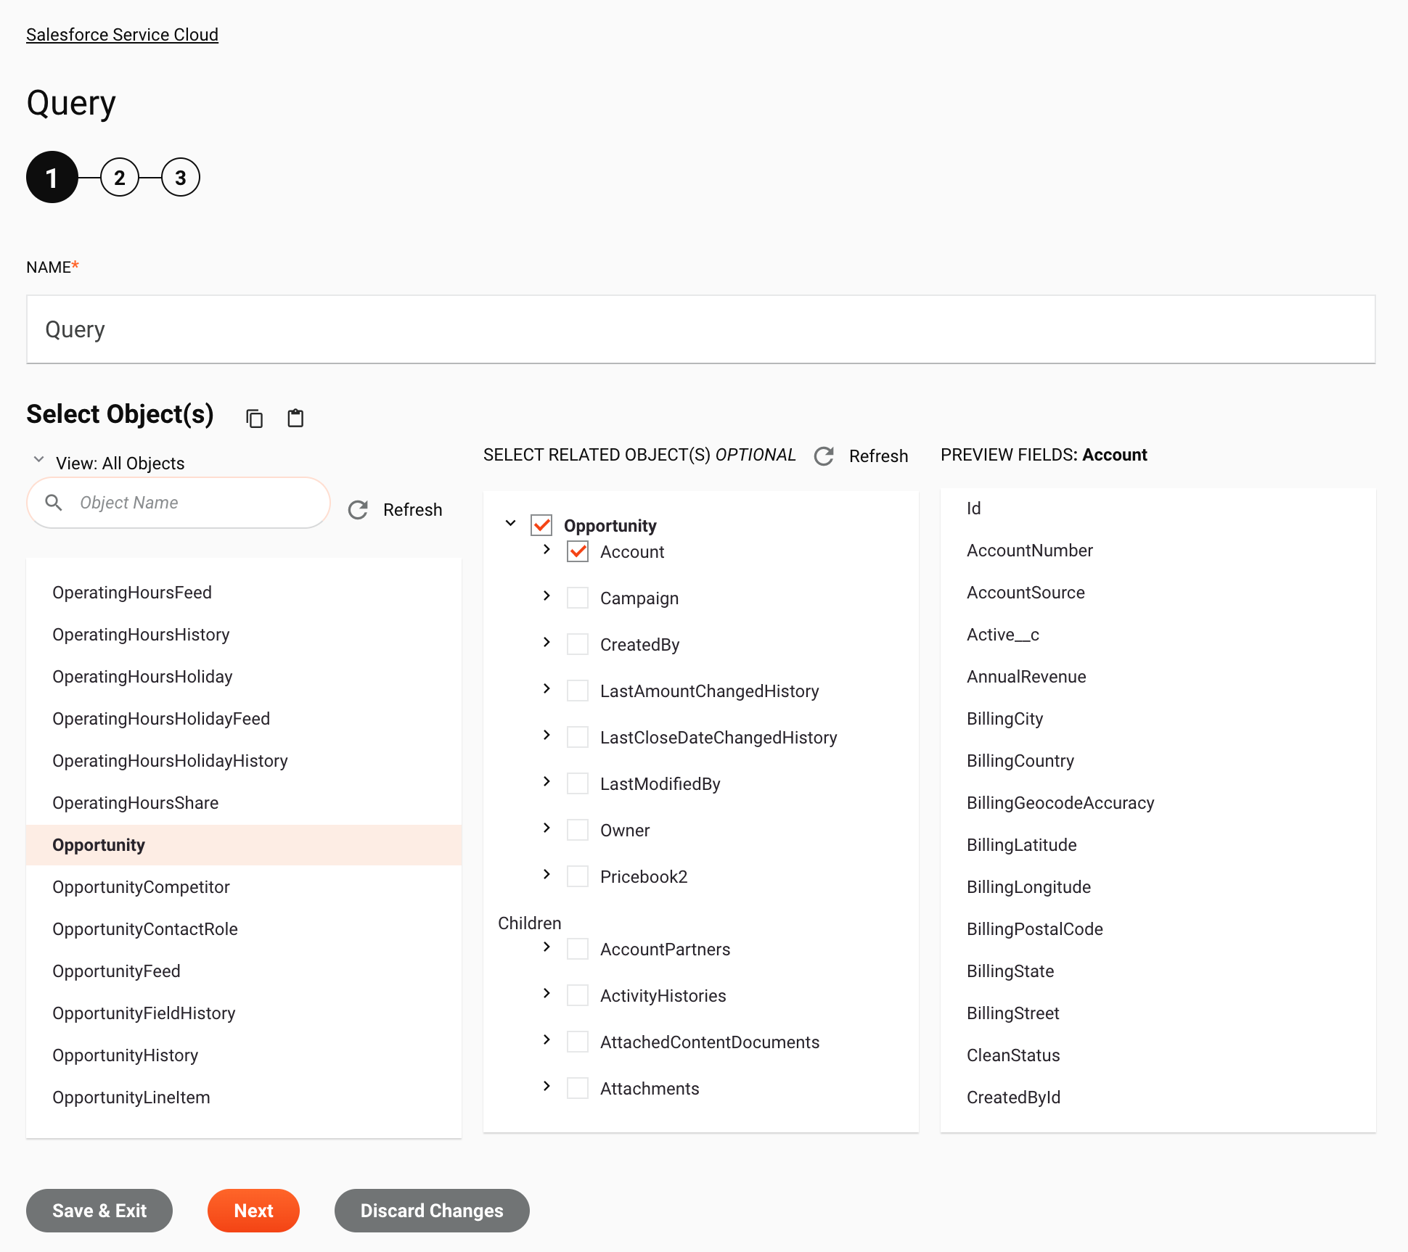Click the refresh icon beside the object list

pyautogui.click(x=358, y=510)
